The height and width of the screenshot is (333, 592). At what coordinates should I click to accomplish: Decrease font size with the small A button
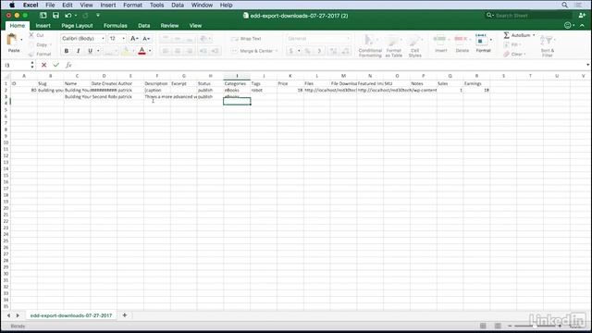pos(146,39)
